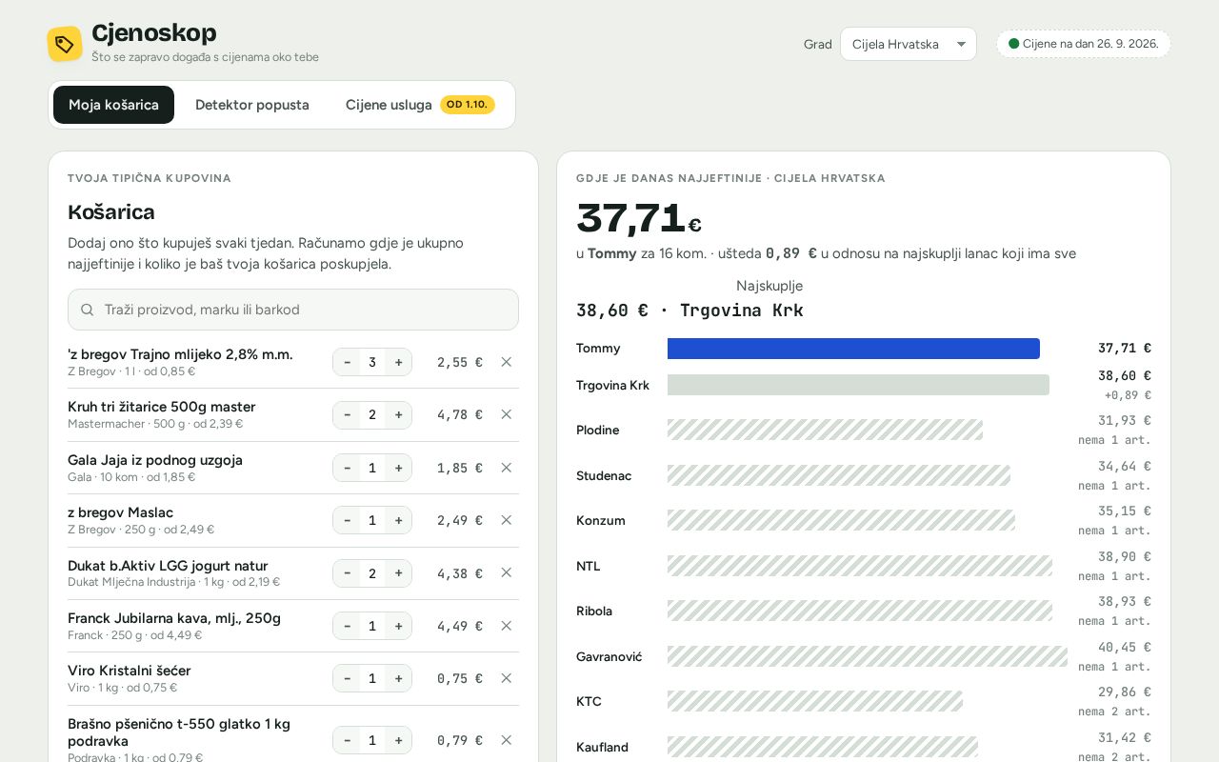
Task: Remove z bregov Maslac from basket
Action: (507, 520)
